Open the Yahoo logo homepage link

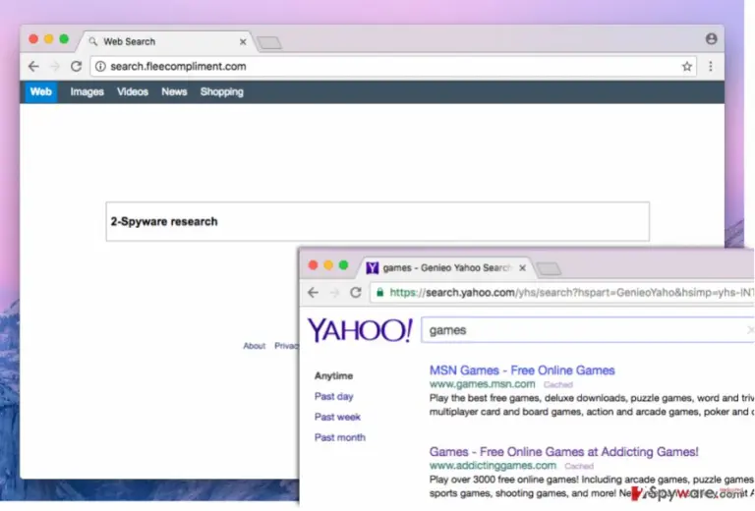point(360,330)
